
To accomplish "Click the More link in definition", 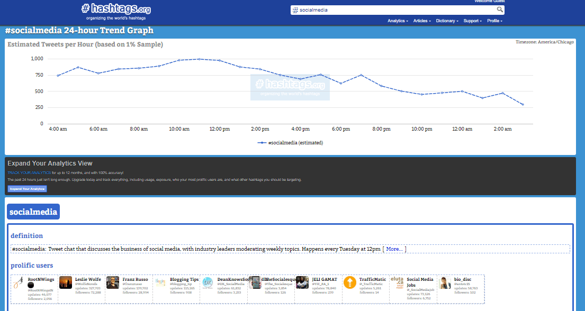I will [x=394, y=249].
